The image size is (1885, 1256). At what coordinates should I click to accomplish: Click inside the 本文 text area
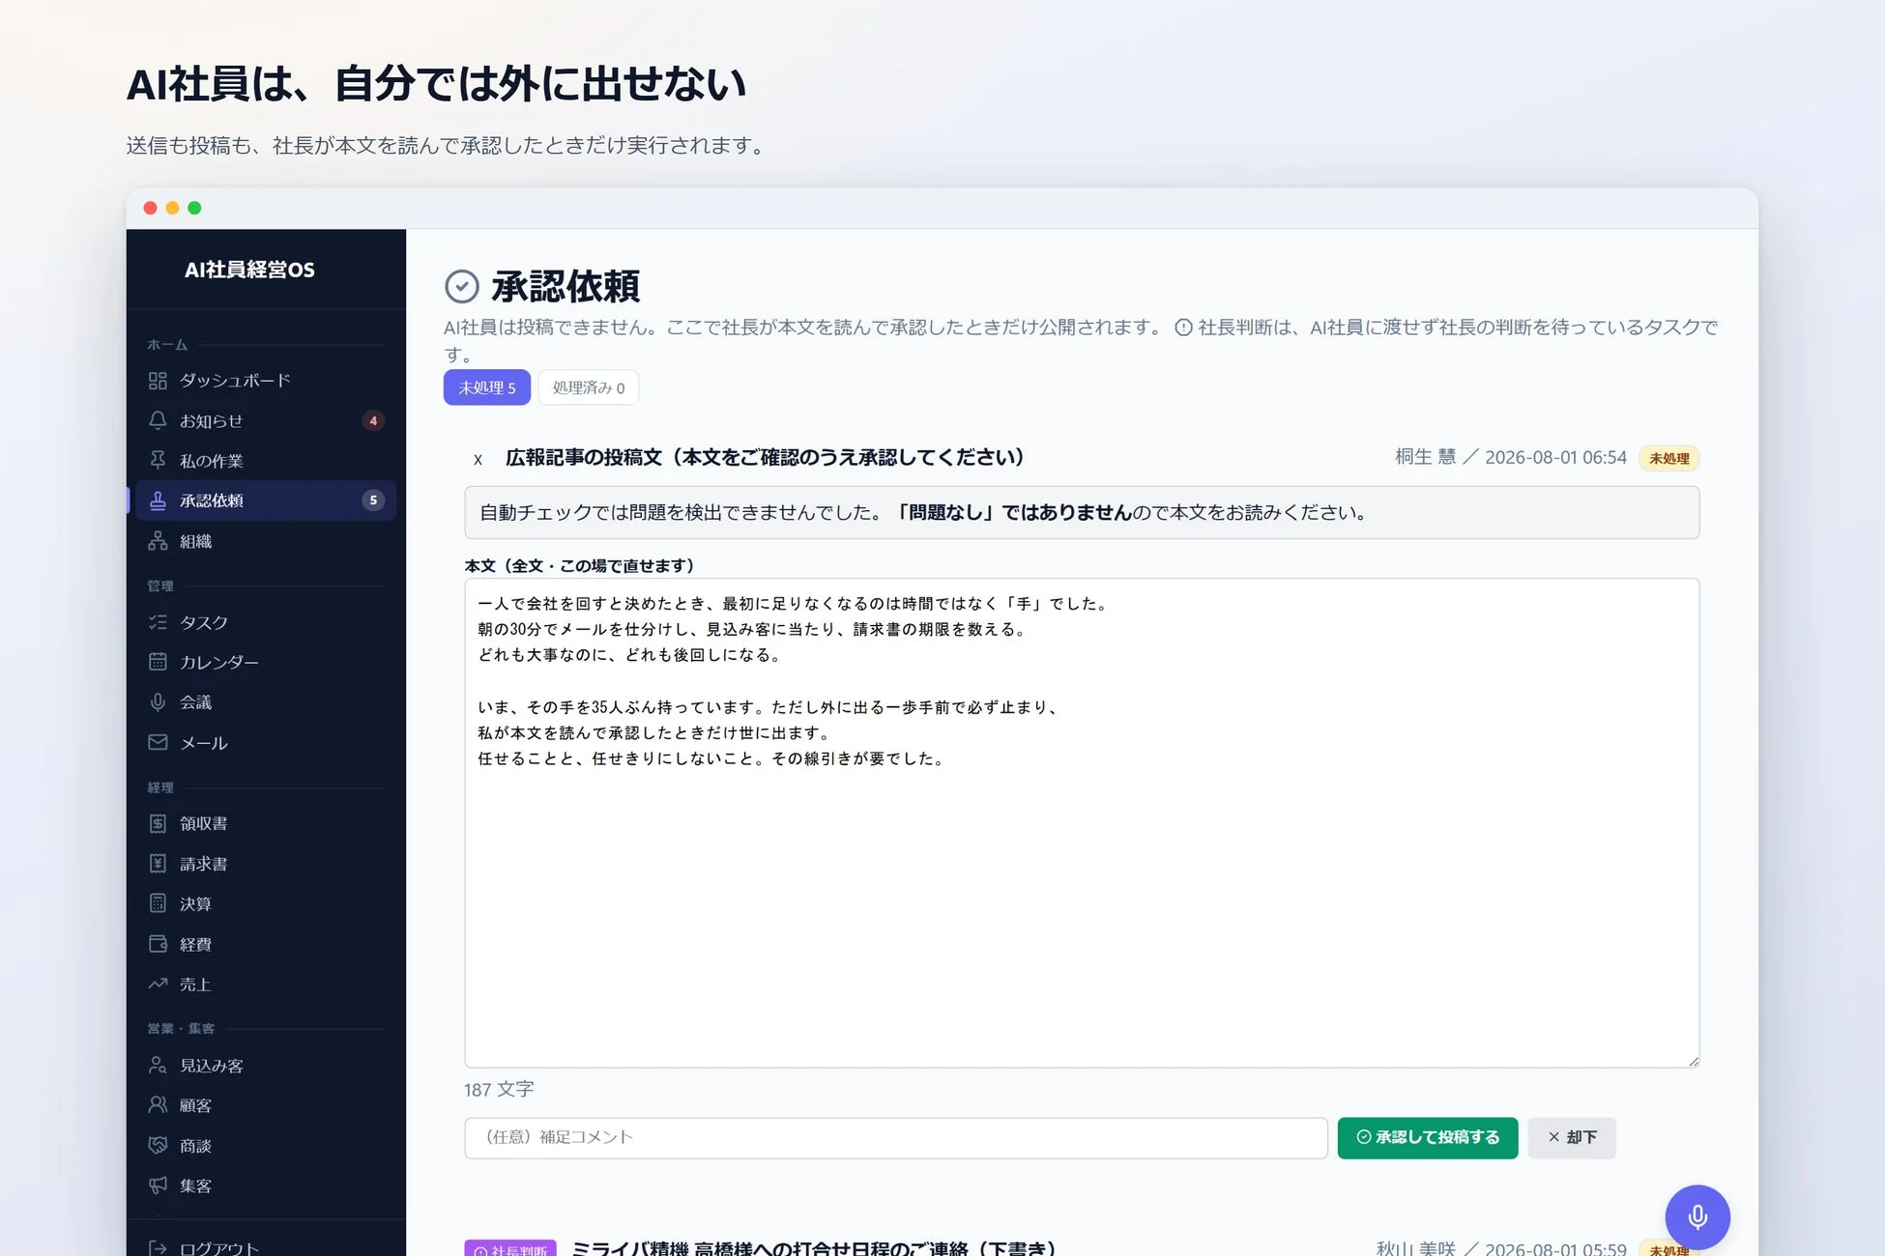click(1082, 823)
